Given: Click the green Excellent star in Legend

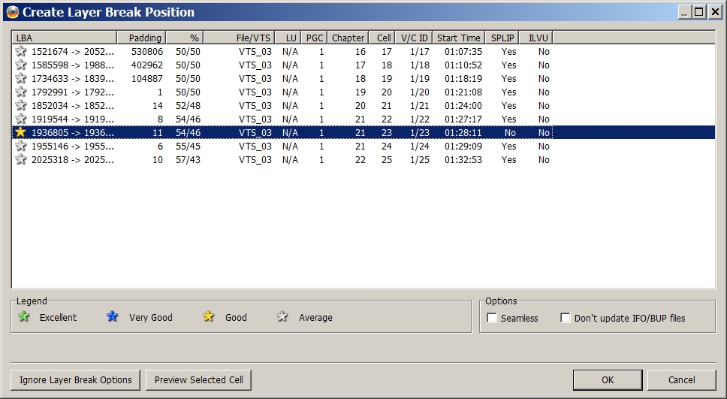Looking at the screenshot, I should pyautogui.click(x=24, y=317).
